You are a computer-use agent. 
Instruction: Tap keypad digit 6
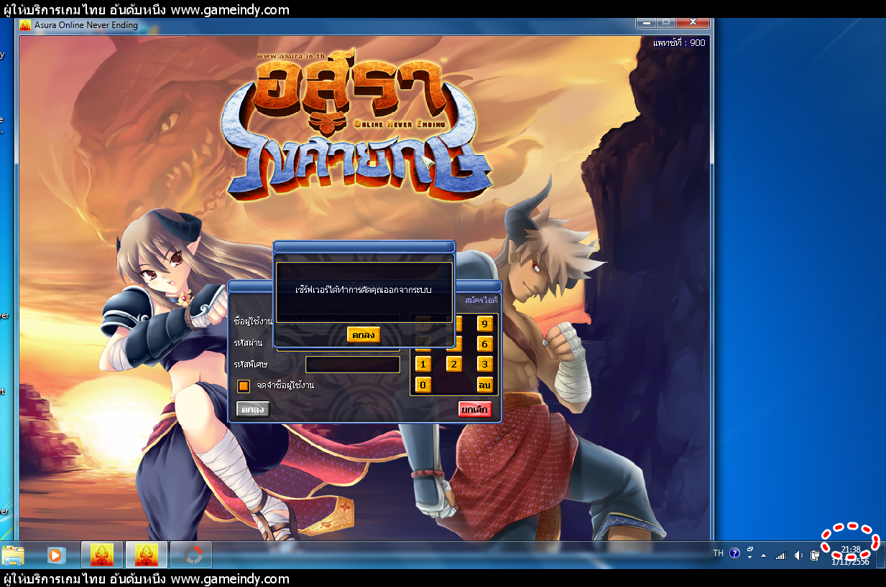pyautogui.click(x=484, y=344)
